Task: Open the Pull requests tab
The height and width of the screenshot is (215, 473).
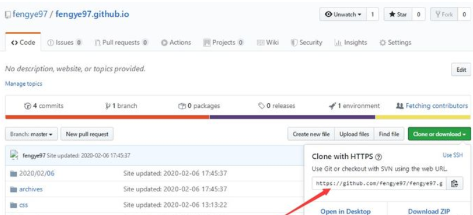Action: point(121,42)
